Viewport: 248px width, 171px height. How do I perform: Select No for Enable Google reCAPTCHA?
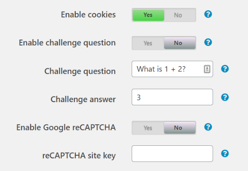[x=179, y=128]
